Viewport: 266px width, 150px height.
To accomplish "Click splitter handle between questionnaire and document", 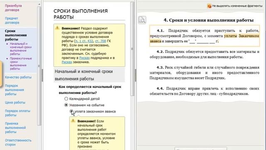I will click(x=135, y=75).
